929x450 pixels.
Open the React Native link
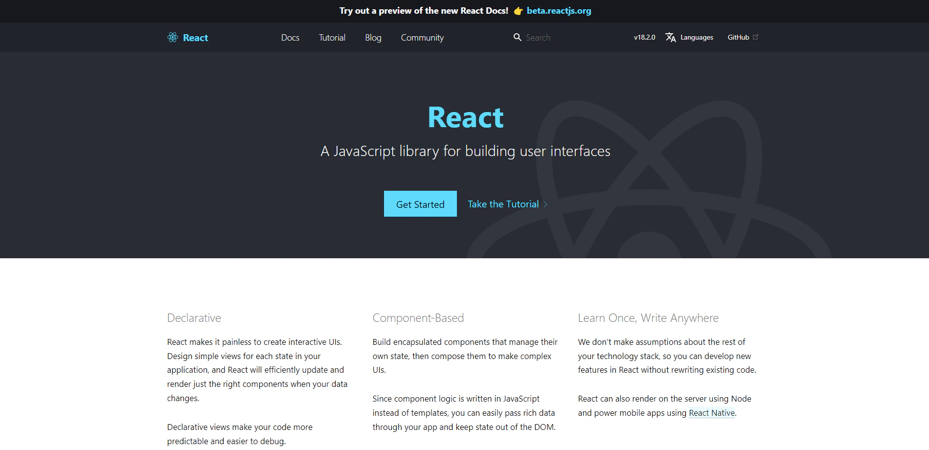tap(712, 413)
